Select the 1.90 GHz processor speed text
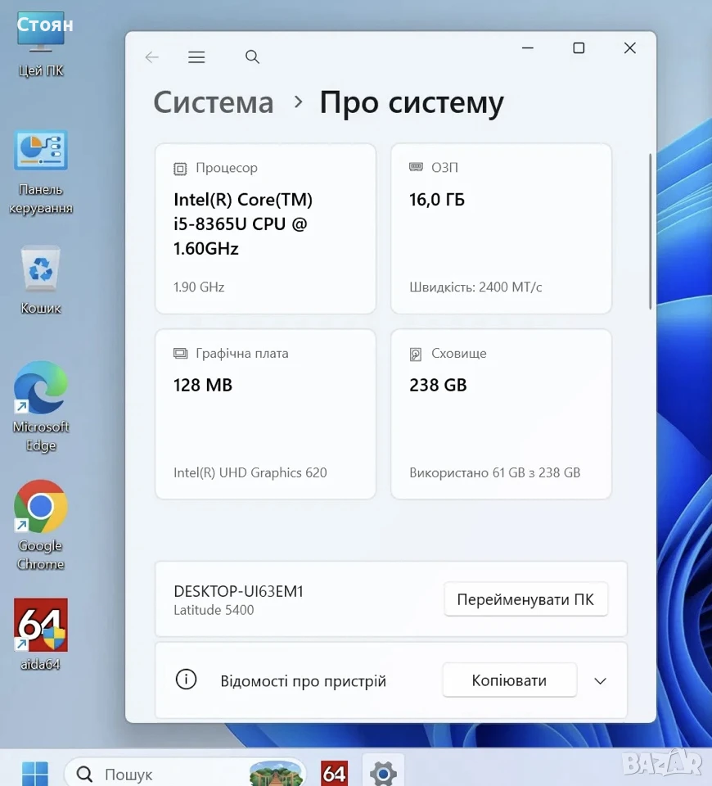 199,287
